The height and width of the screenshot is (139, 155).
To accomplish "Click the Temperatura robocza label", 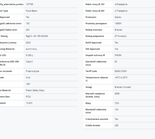I will (96, 79).
